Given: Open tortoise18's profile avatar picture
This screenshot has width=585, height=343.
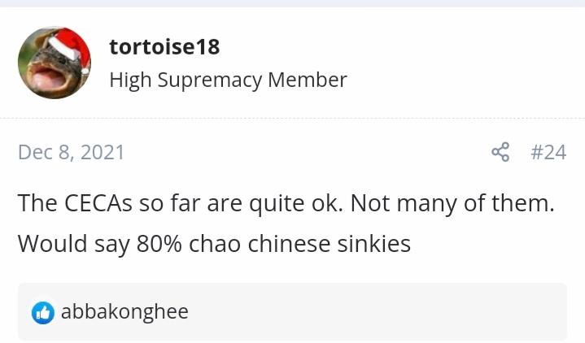Looking at the screenshot, I should [55, 63].
